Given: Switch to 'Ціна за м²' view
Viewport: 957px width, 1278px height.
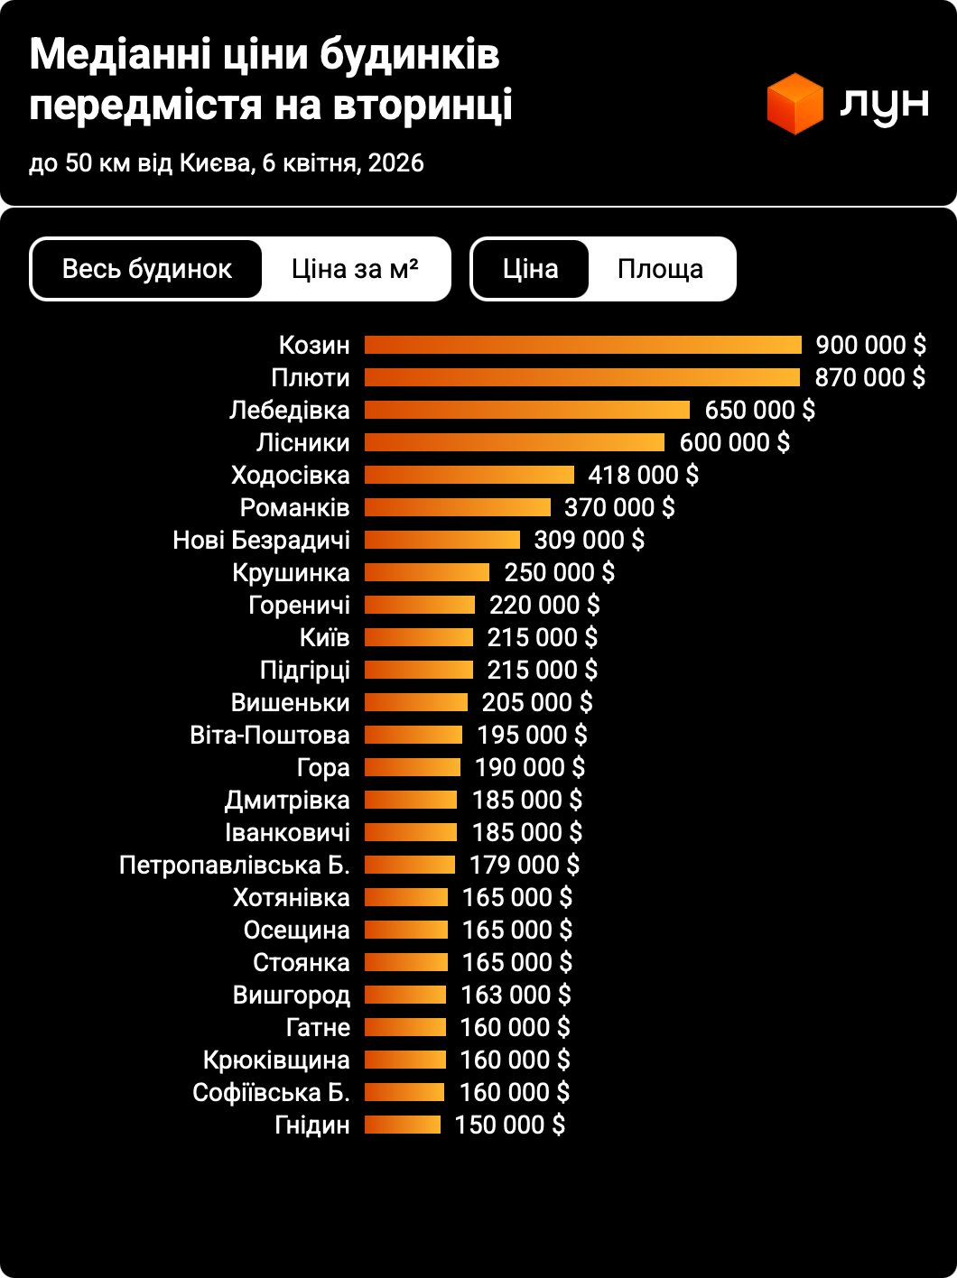Looking at the screenshot, I should tap(355, 269).
